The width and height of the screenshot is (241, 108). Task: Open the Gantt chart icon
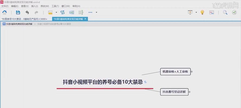tap(211, 12)
